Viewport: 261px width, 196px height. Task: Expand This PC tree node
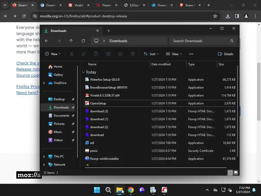click(44, 156)
